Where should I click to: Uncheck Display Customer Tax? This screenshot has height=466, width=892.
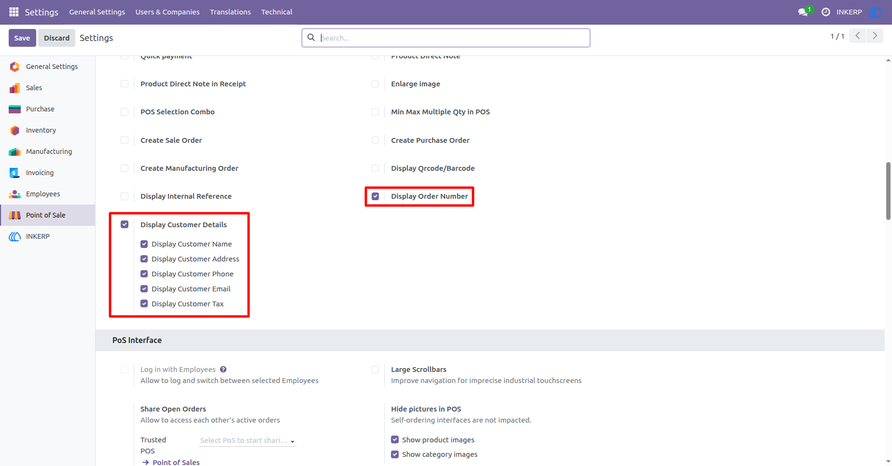point(144,304)
